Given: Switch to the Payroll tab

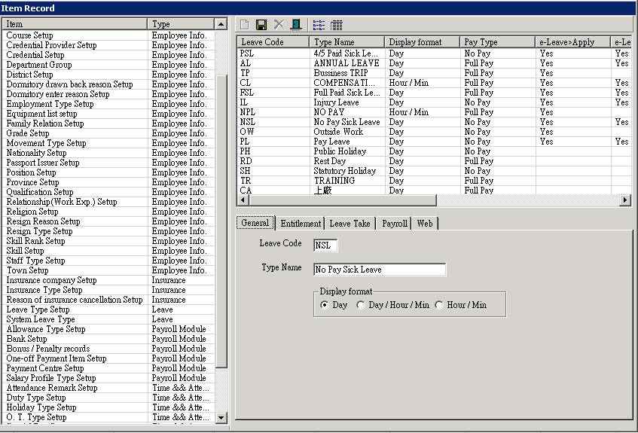Looking at the screenshot, I should coord(394,224).
